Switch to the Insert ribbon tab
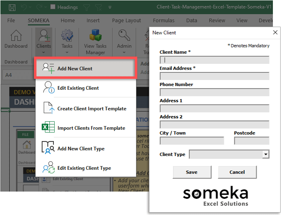 point(93,20)
